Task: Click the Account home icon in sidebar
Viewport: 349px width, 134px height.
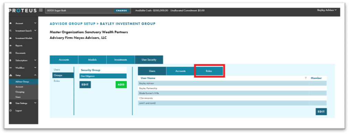Action: tap(10, 23)
